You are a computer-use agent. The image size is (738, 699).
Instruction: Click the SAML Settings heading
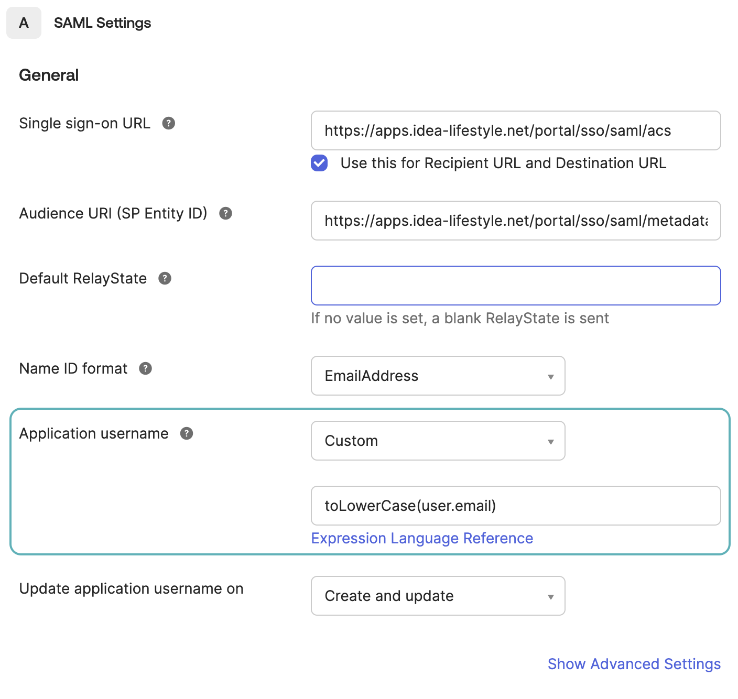pyautogui.click(x=102, y=23)
